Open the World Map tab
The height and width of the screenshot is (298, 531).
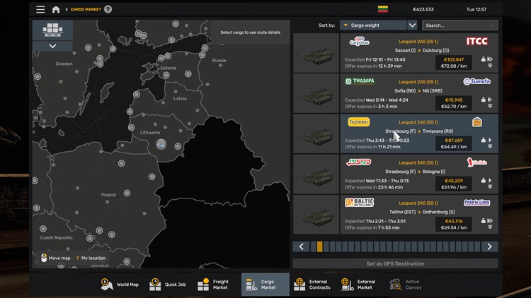[x=120, y=284]
